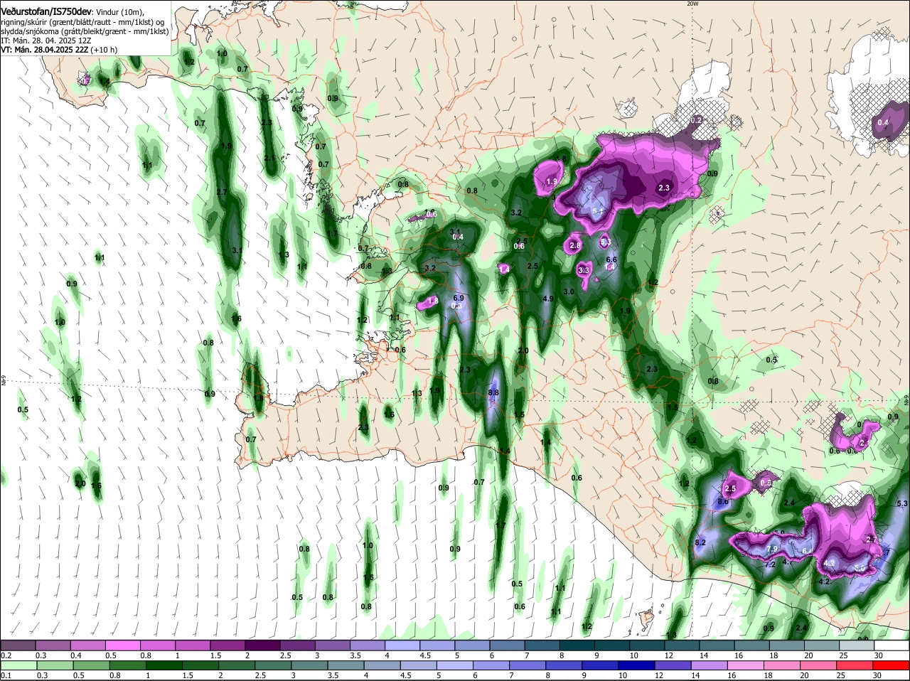Click the 3.3 value in the magenta patch
910x681 pixels.
[x=584, y=270]
